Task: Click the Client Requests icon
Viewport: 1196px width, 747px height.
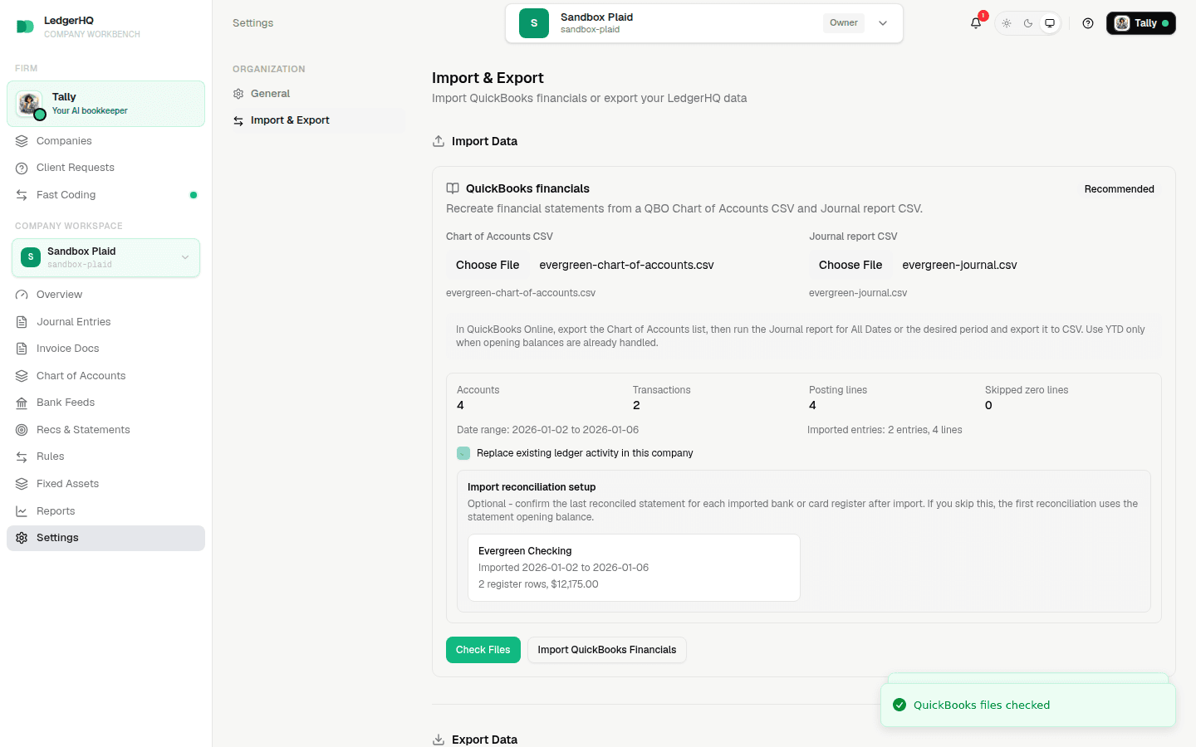Action: 22,168
